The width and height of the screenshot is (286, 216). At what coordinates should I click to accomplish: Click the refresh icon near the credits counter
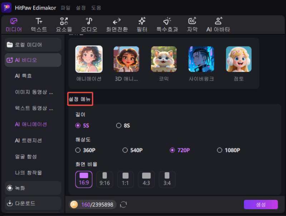(124, 205)
